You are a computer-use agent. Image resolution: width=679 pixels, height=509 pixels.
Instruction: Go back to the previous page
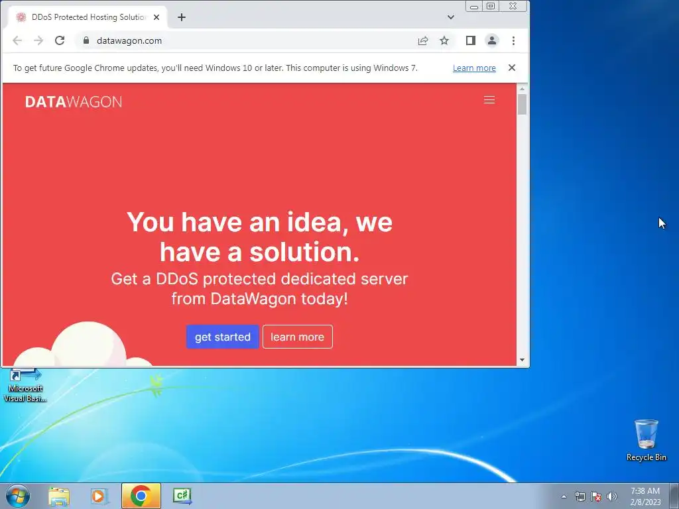point(17,40)
